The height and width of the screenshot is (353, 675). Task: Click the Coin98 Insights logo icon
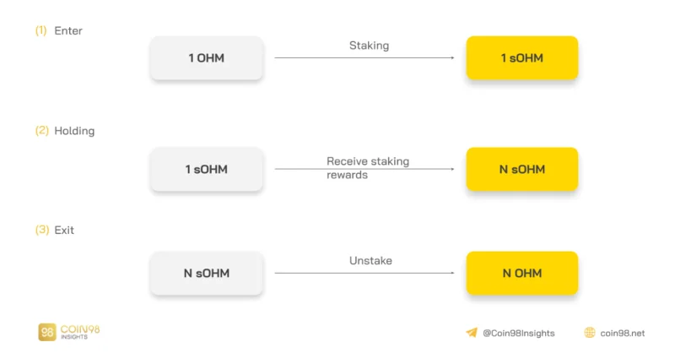pos(47,332)
